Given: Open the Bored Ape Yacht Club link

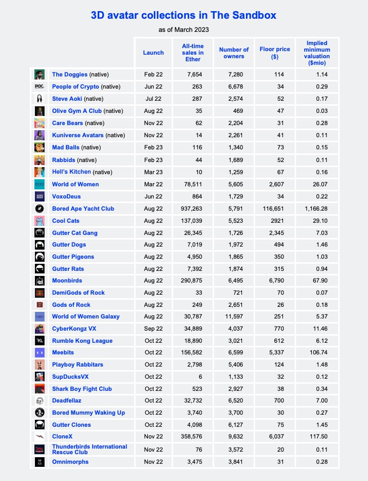Looking at the screenshot, I should pyautogui.click(x=83, y=209).
